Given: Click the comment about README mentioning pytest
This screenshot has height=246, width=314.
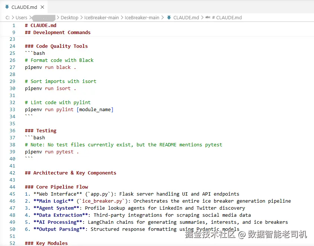Looking at the screenshot, I should 124,144.
